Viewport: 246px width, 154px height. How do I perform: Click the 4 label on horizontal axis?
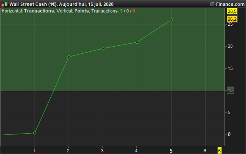point(136,151)
